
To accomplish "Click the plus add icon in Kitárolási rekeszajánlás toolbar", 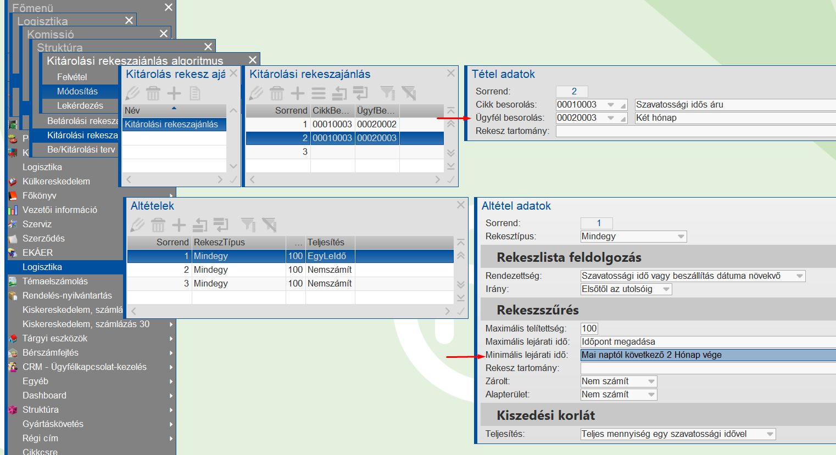I will (298, 93).
